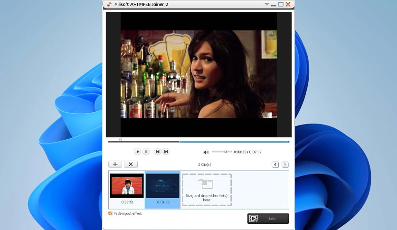
Task: Maximize the Xilisoft Joiner window
Action: pyautogui.click(x=281, y=4)
